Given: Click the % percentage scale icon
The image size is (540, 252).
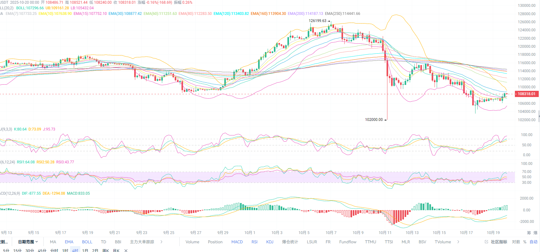Looking at the screenshot, I should point(525,242).
